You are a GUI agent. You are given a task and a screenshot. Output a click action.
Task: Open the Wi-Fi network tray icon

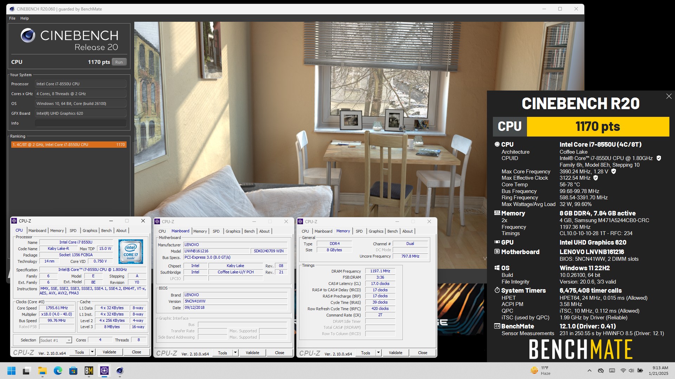[623, 371]
